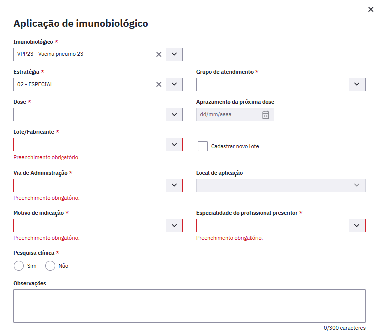Viewport: 377px width, 332px height.
Task: Clear the Imunobiológico selection with X icon
Action: click(x=159, y=54)
